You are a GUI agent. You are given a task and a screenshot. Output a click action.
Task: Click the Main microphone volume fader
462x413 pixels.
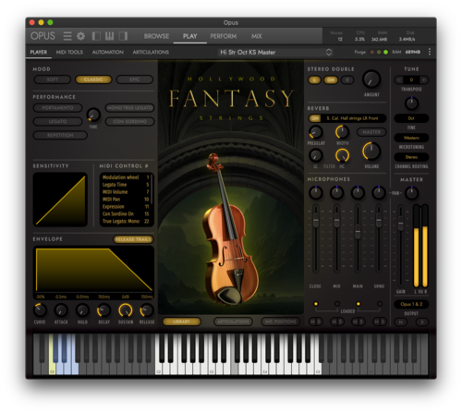[x=358, y=232]
